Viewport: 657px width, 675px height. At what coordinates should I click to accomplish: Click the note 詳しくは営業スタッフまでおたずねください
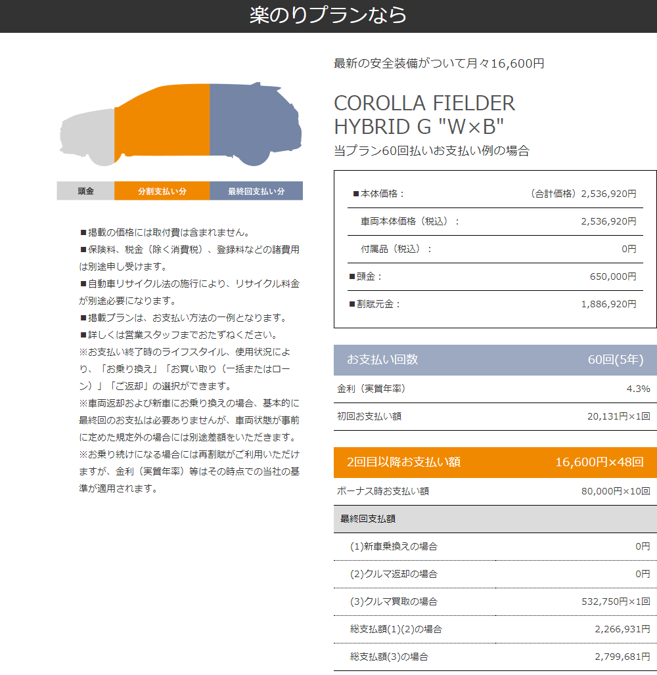click(x=179, y=335)
